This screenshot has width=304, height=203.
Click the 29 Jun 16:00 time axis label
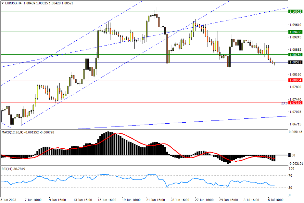tap(228, 200)
